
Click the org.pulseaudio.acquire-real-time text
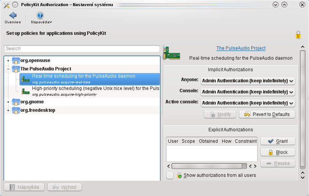coord(61,82)
